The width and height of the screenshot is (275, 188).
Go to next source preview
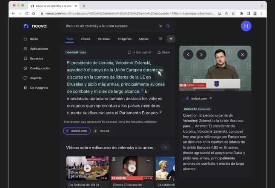pyautogui.click(x=201, y=55)
